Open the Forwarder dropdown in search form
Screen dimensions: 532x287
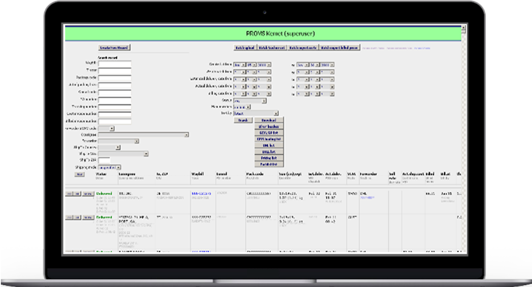pos(119,142)
